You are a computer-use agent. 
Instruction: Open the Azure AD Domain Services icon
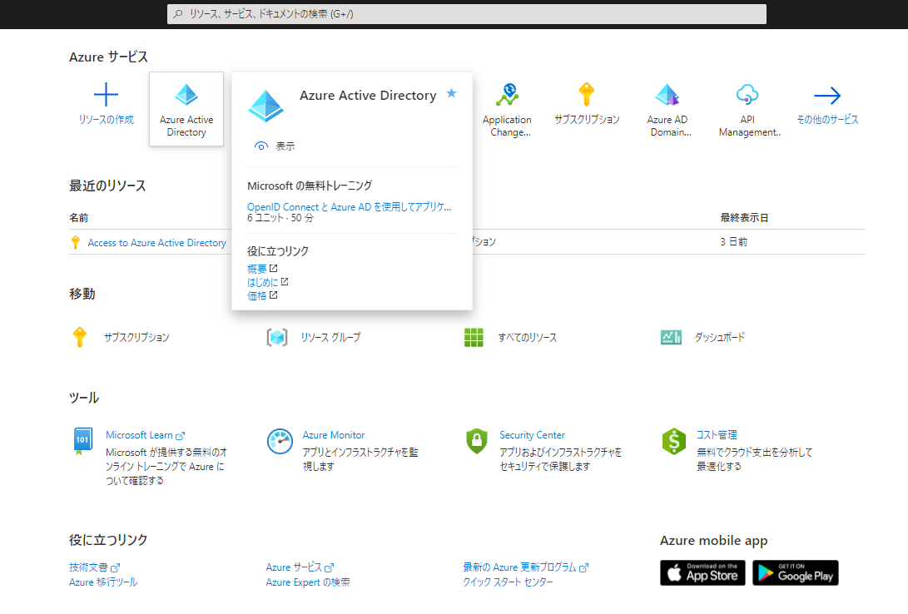pos(667,95)
